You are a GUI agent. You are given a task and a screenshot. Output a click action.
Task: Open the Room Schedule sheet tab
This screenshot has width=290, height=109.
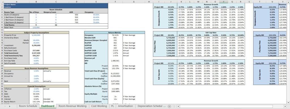28,106
